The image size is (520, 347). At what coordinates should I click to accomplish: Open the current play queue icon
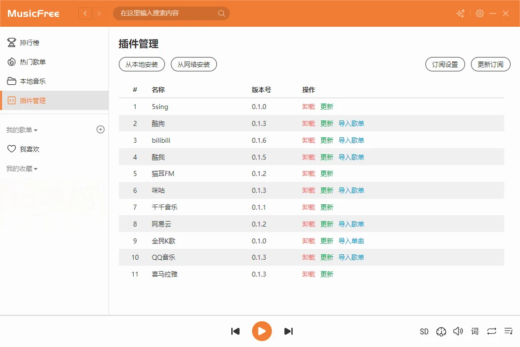pos(508,331)
